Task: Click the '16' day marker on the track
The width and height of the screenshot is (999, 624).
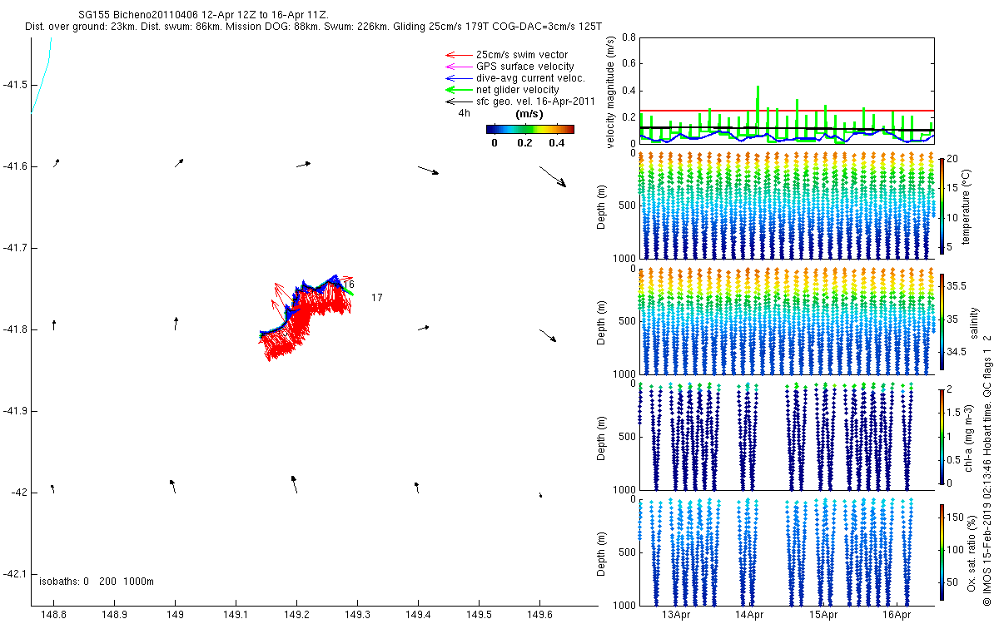Action: coord(349,285)
